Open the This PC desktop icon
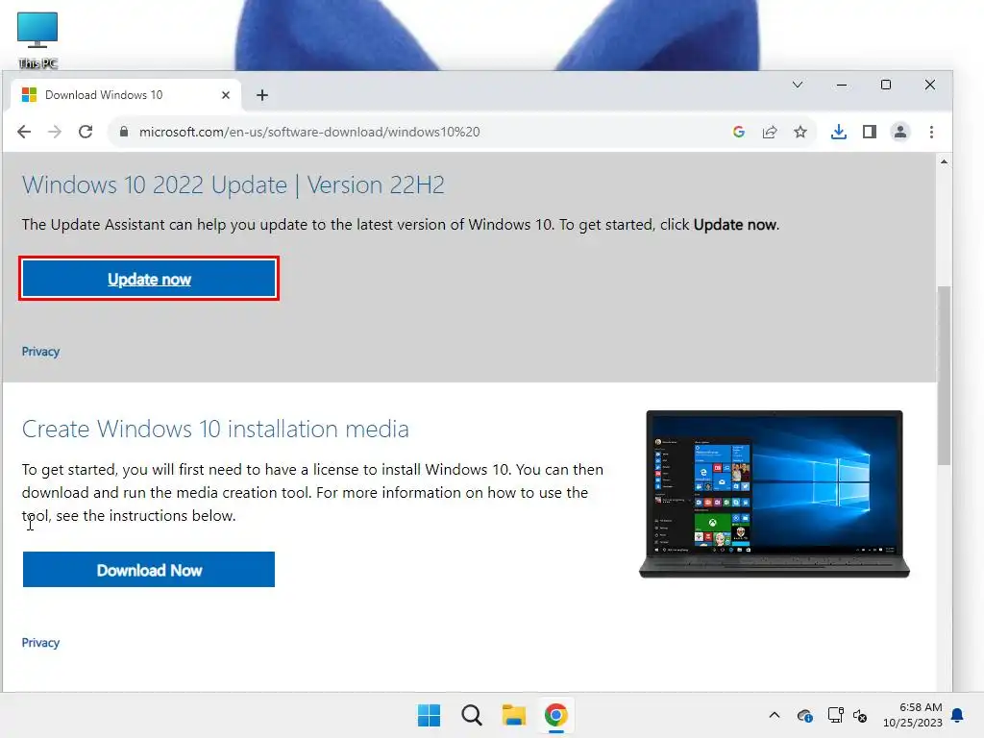The height and width of the screenshot is (738, 984). click(x=37, y=40)
